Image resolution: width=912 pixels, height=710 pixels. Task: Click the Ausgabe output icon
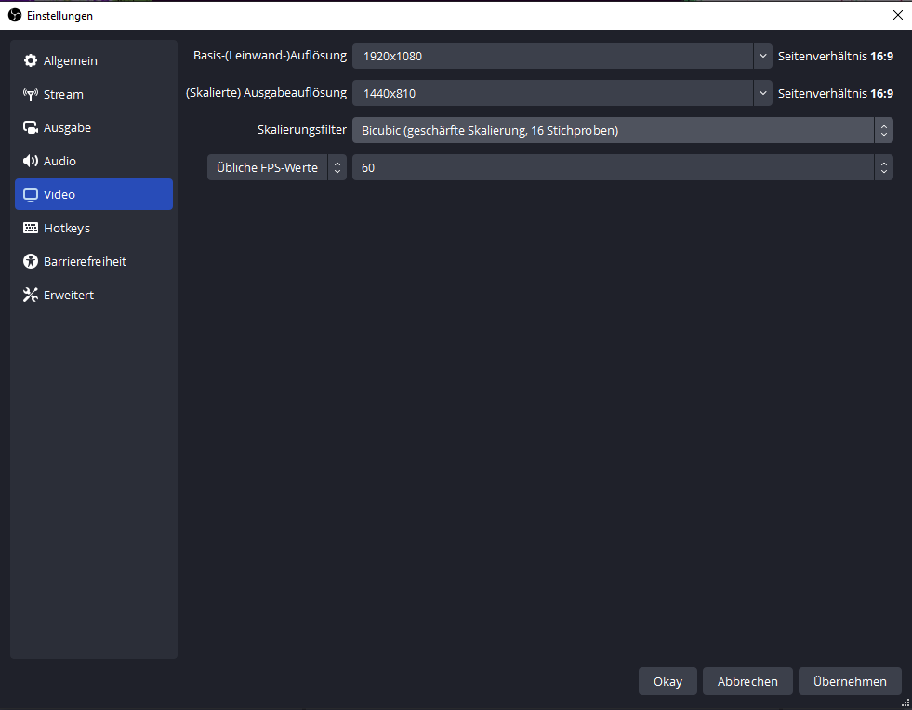(x=30, y=128)
